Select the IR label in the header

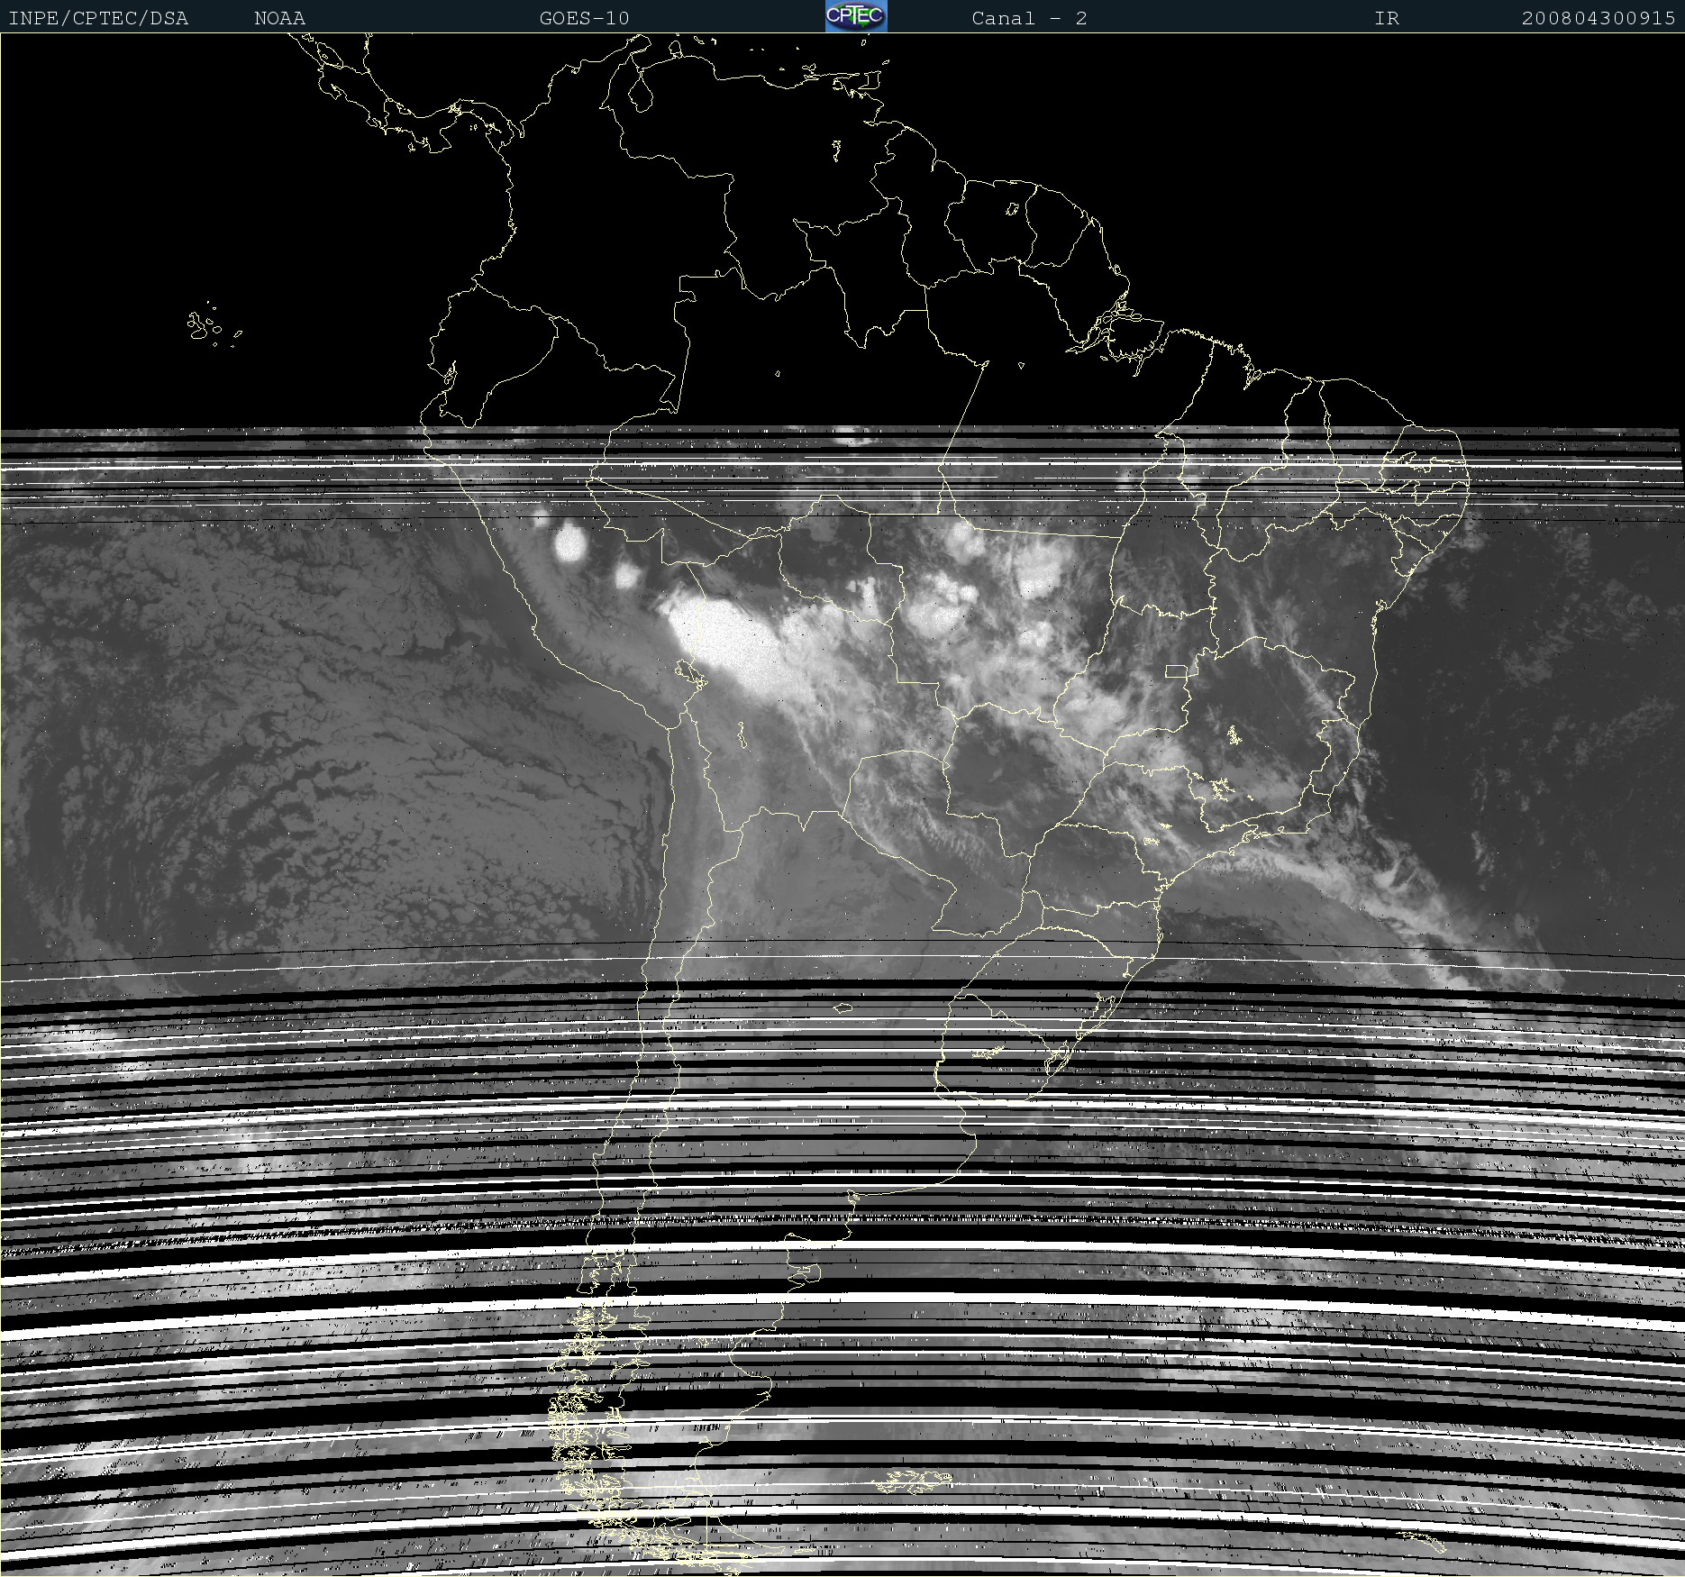coord(1387,18)
